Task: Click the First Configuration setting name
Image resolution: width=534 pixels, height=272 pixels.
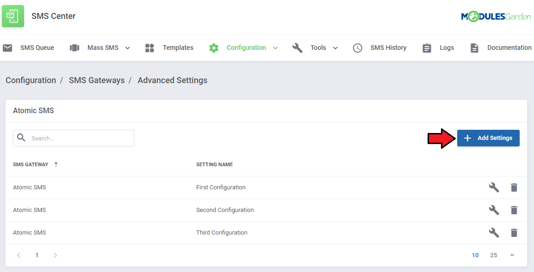Action: pos(221,187)
